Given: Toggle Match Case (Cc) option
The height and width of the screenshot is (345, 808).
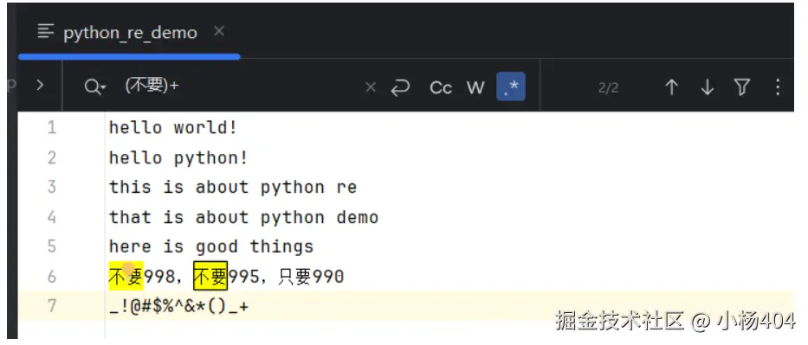Looking at the screenshot, I should [441, 88].
